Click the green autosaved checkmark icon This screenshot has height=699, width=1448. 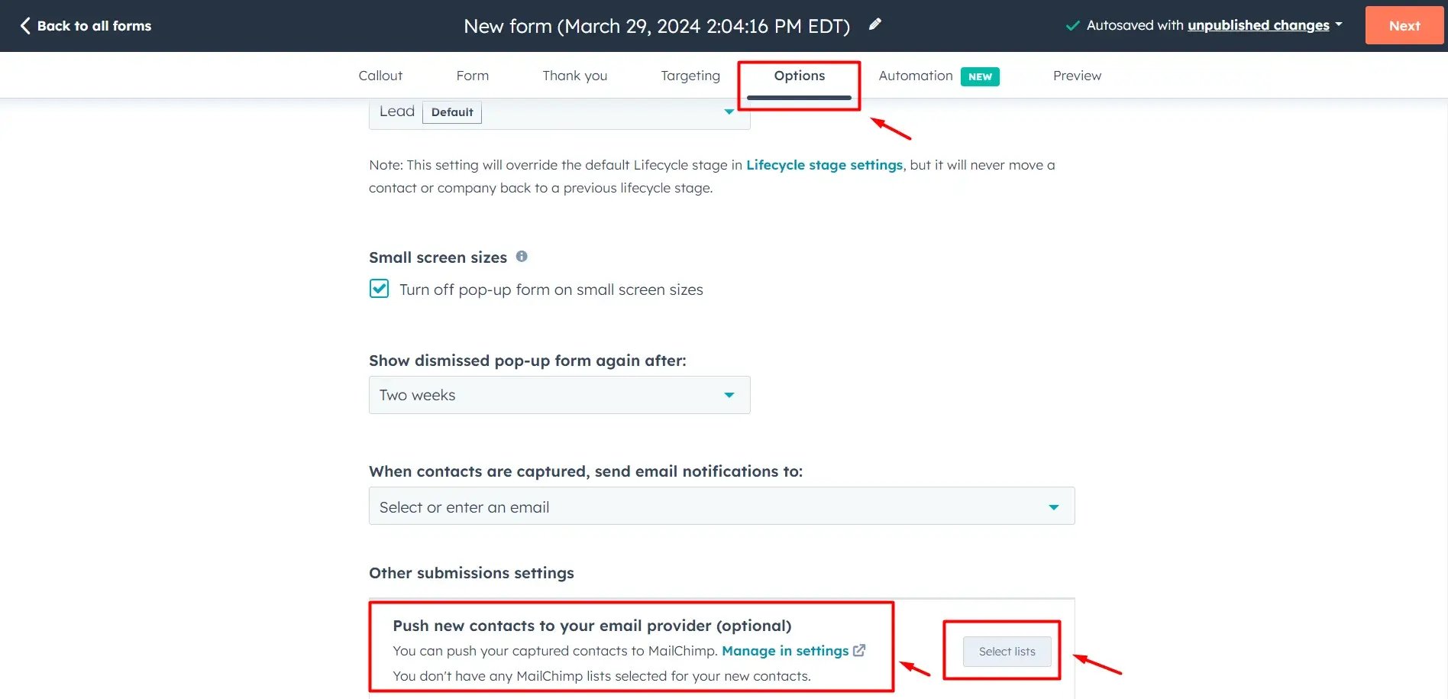[x=1072, y=25]
